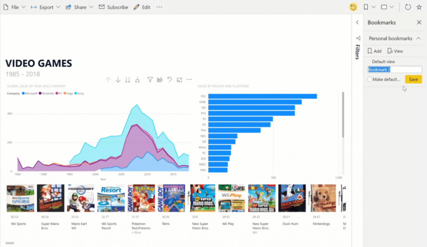
Task: Click Edit in the top bar
Action: [142, 8]
